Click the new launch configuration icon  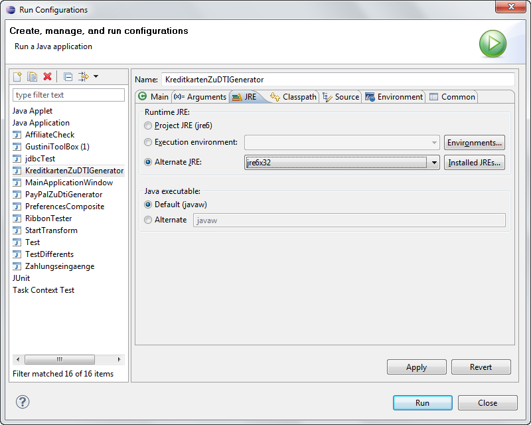[x=18, y=77]
